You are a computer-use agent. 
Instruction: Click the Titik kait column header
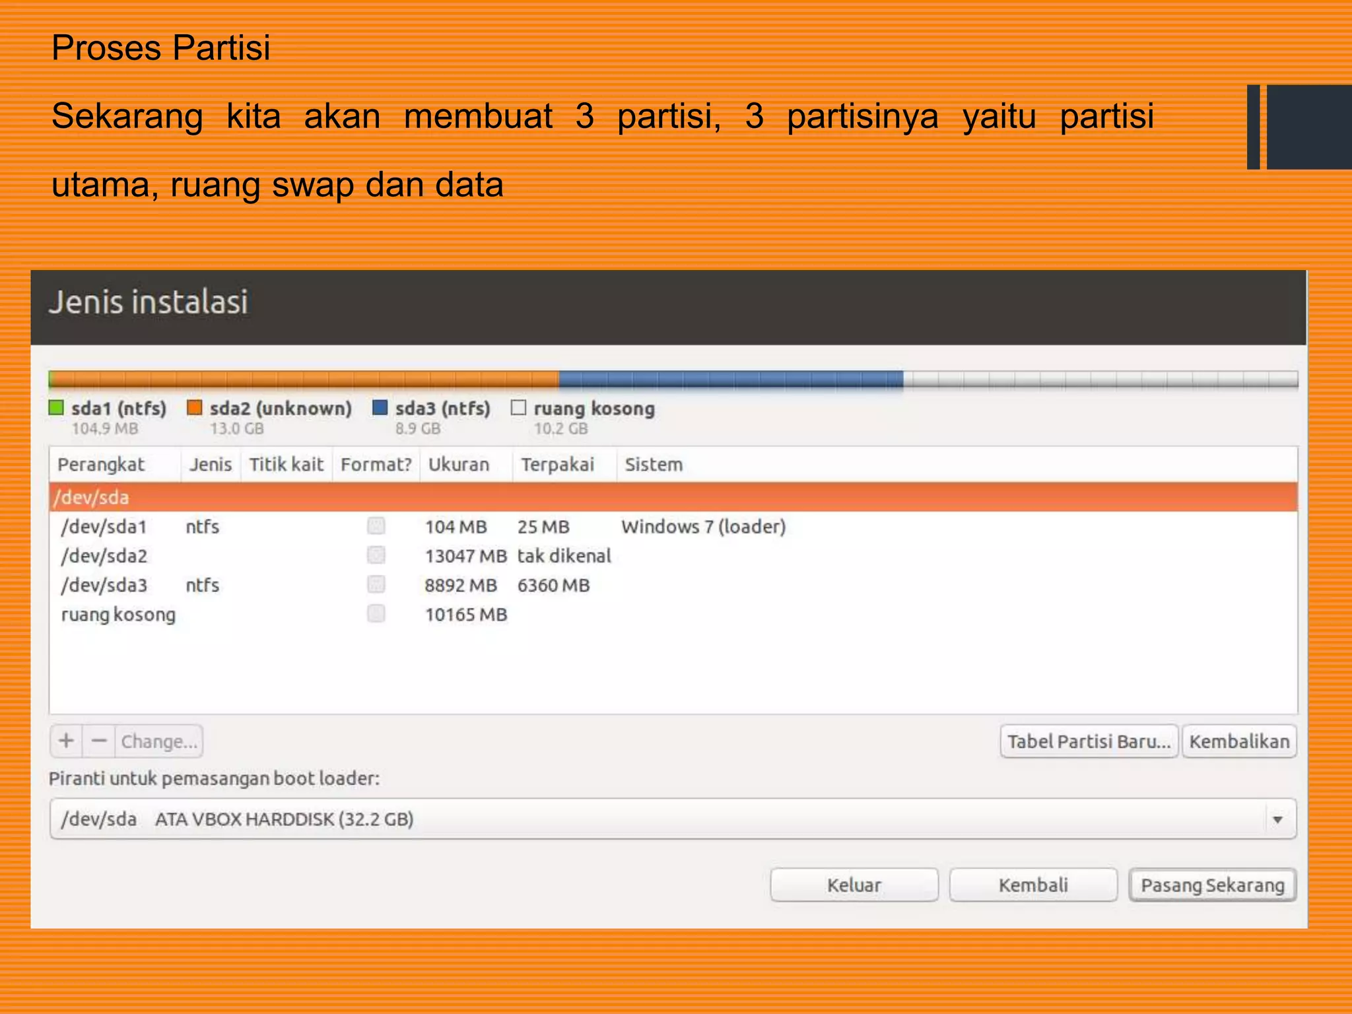[287, 464]
